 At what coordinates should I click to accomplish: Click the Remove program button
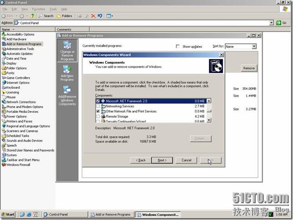(x=249, y=68)
